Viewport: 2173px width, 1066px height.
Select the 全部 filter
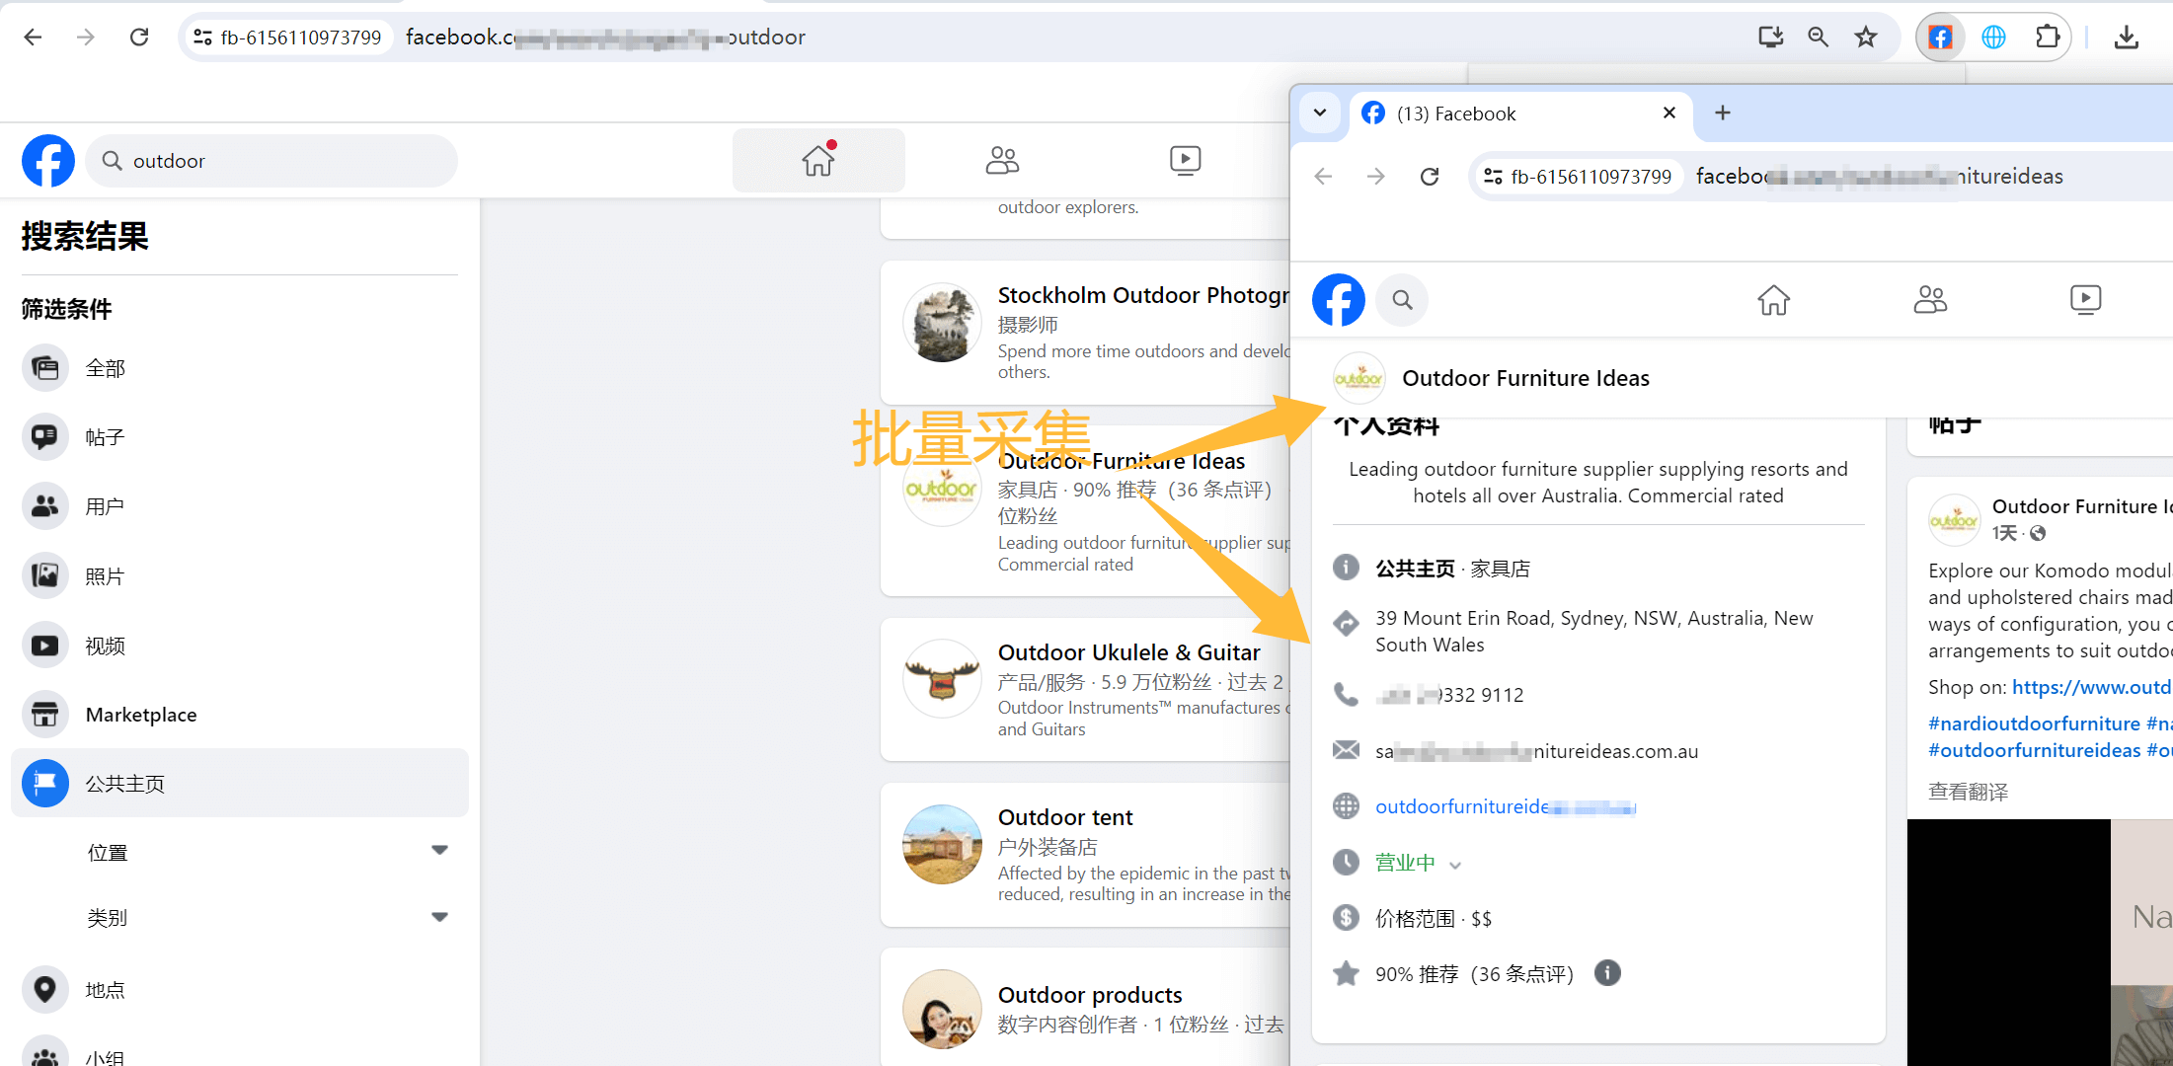pos(239,368)
